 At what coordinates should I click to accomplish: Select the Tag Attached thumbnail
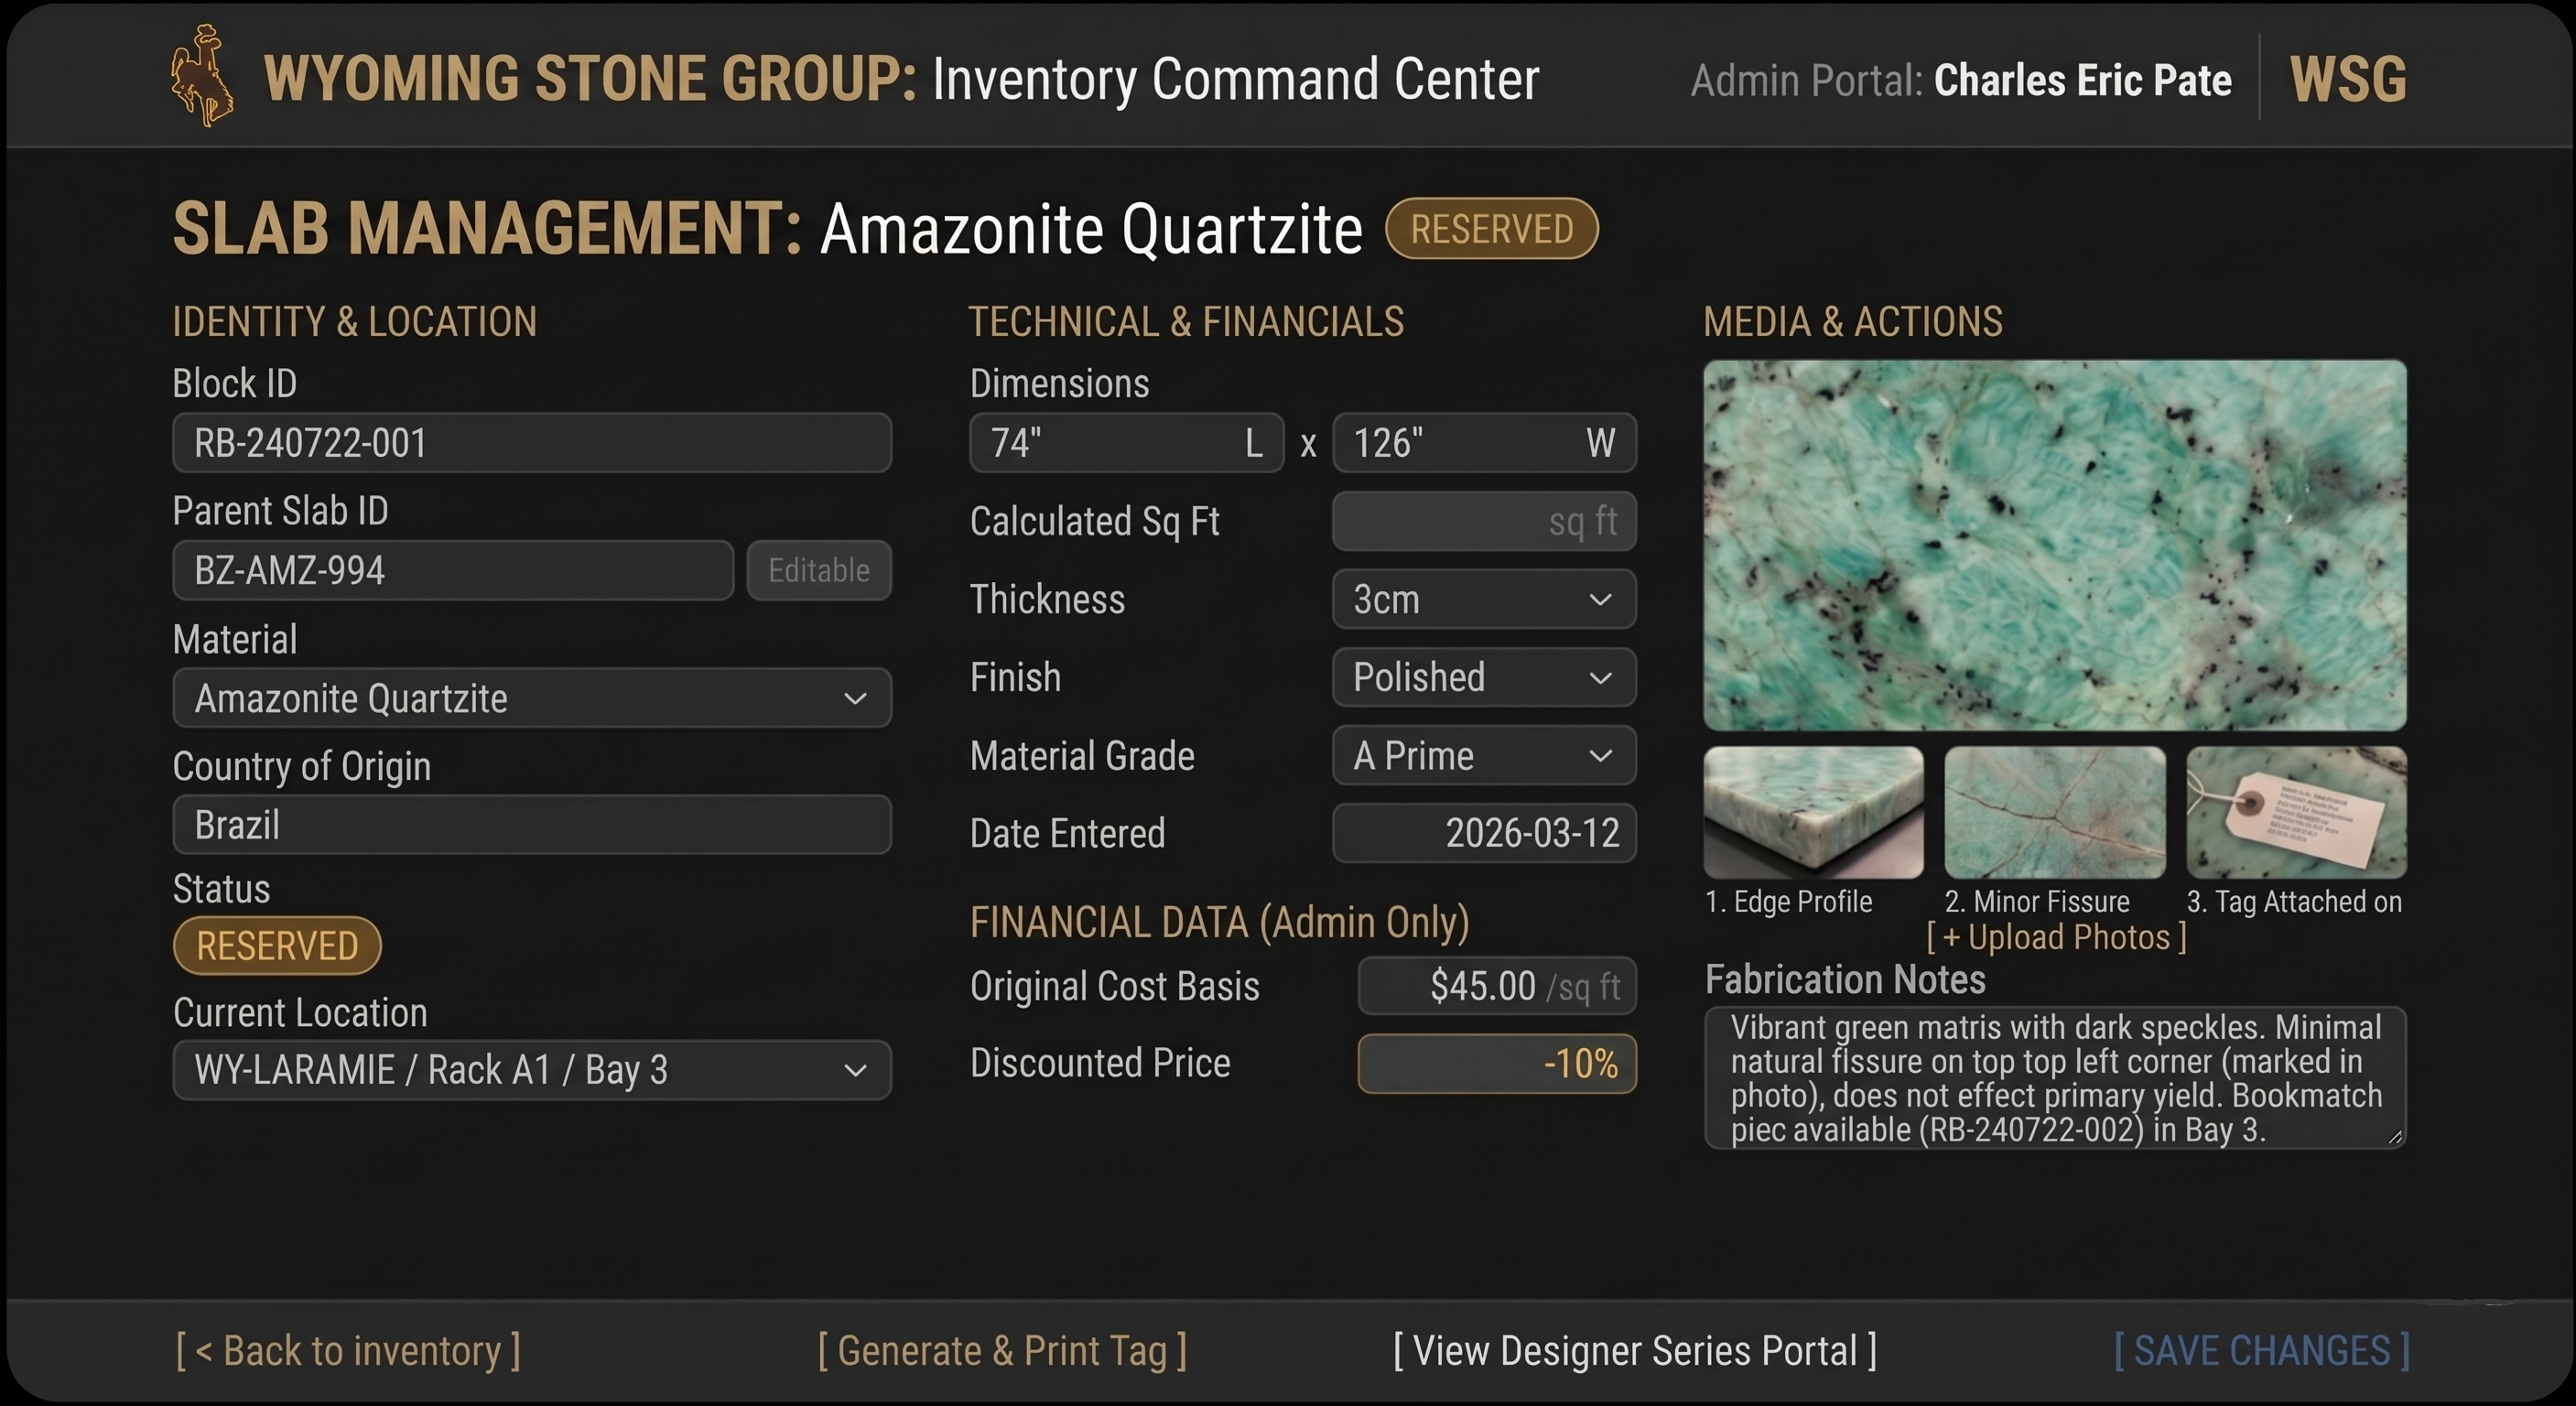click(2297, 812)
